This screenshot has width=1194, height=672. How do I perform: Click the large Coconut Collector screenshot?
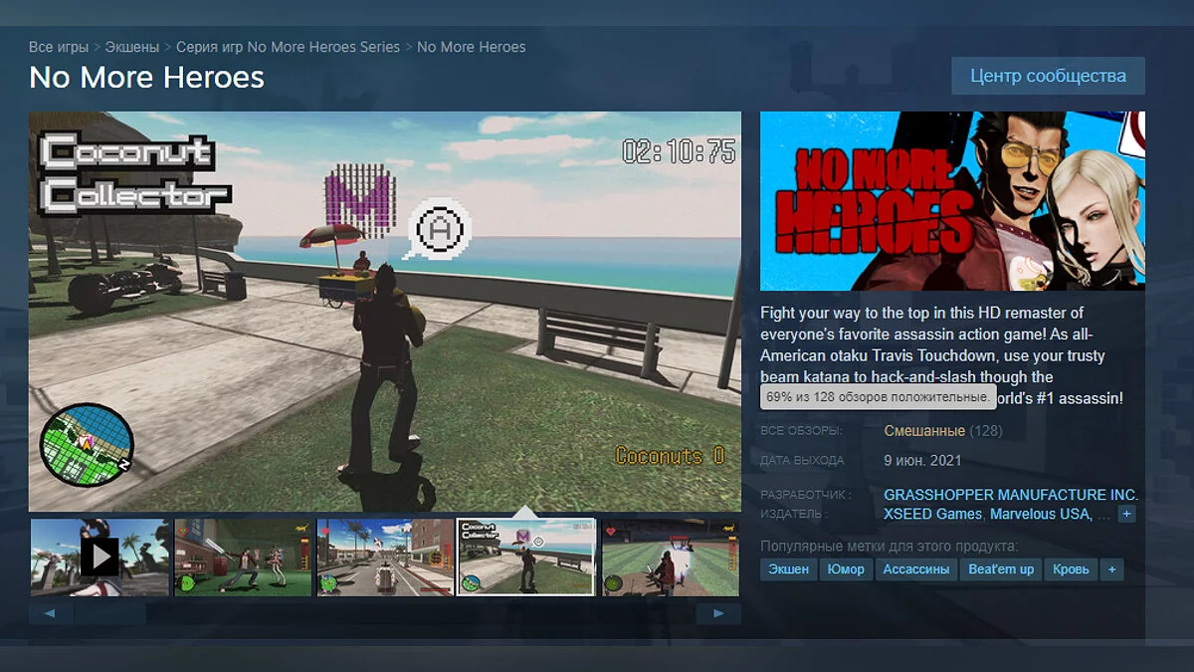click(x=385, y=312)
